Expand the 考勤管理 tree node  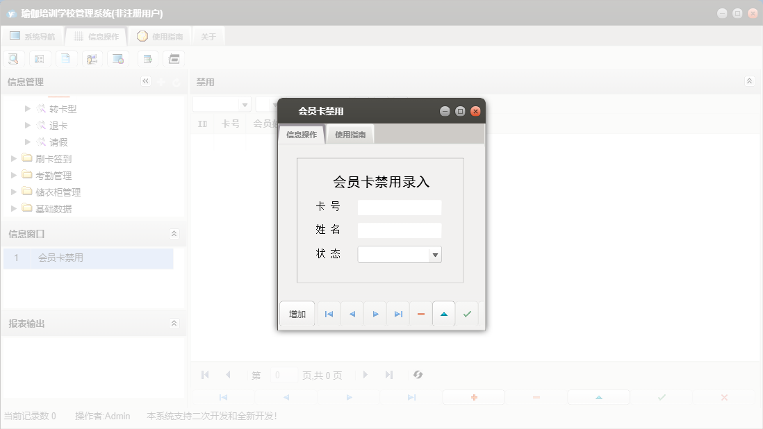tap(13, 175)
